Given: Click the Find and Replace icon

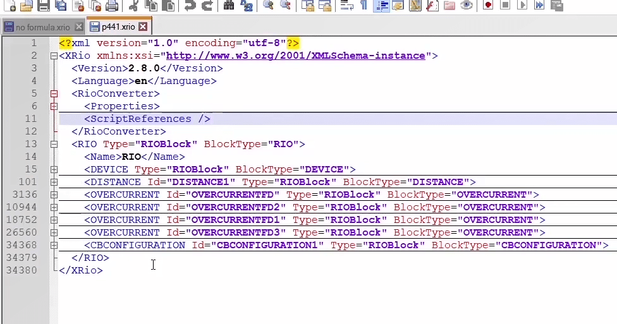Looking at the screenshot, I should coord(247,6).
